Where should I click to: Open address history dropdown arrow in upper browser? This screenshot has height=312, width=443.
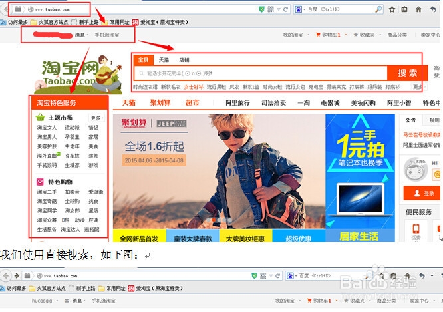click(x=279, y=9)
